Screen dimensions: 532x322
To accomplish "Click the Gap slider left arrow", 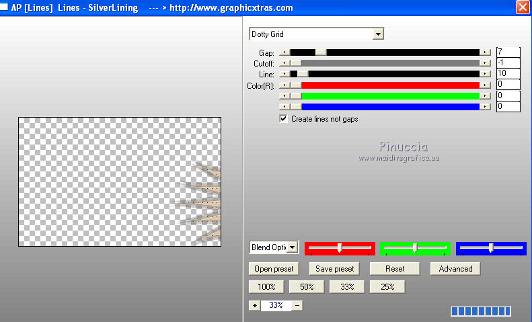I will click(284, 52).
